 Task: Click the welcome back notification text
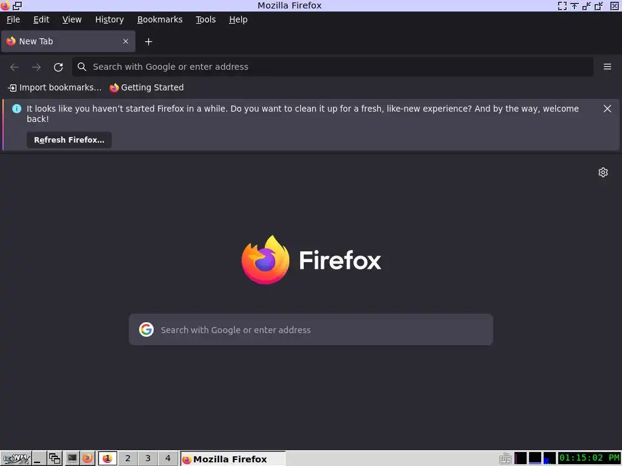(x=302, y=113)
